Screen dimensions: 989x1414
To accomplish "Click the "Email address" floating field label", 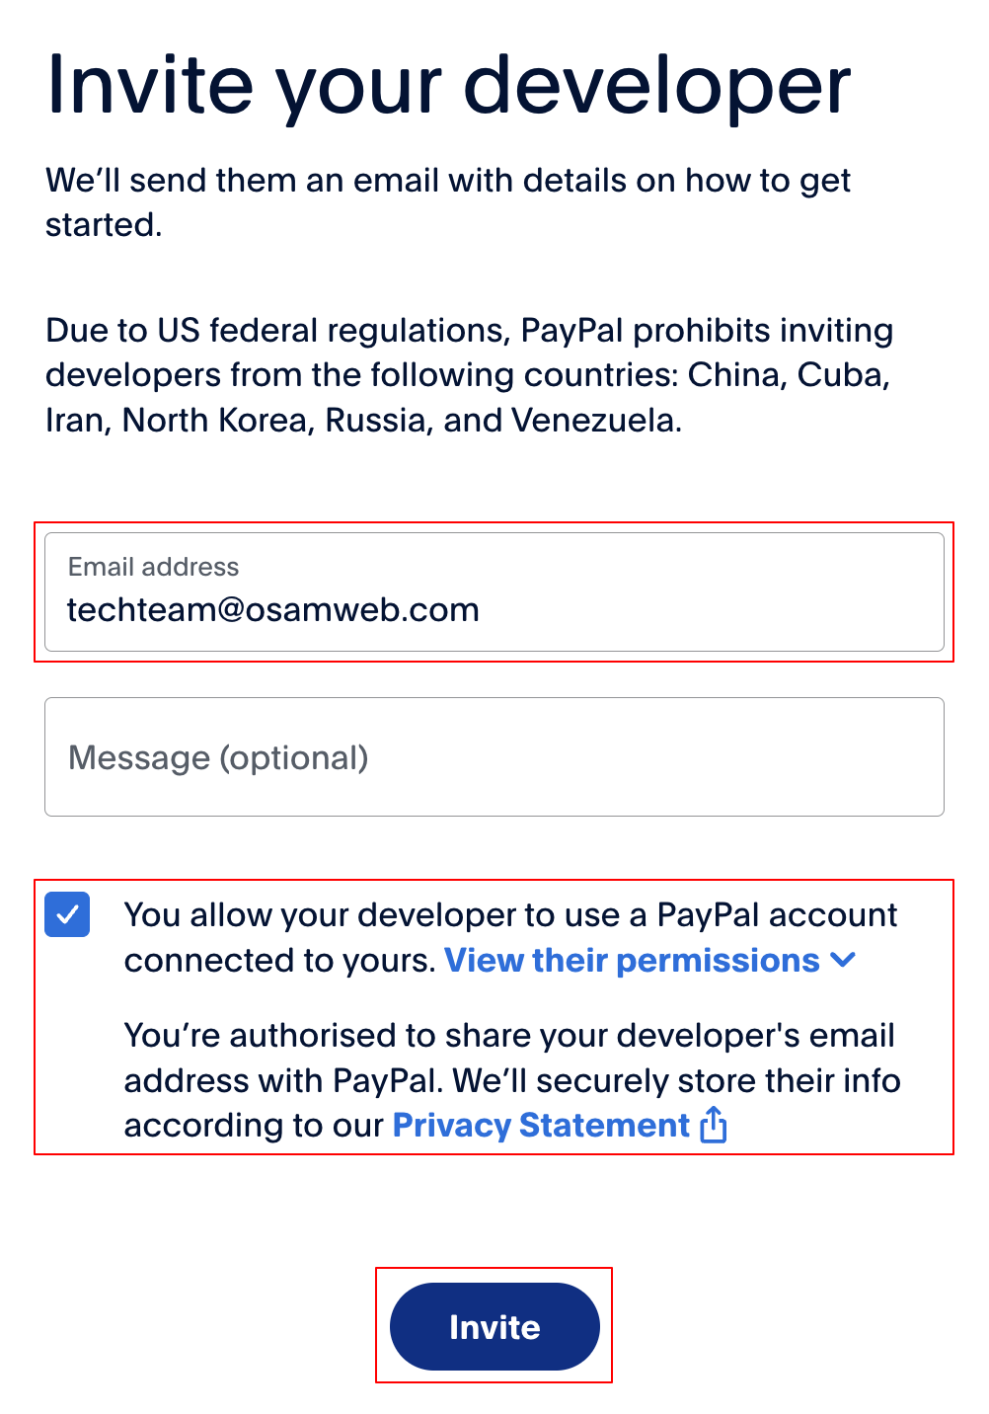I will [153, 567].
